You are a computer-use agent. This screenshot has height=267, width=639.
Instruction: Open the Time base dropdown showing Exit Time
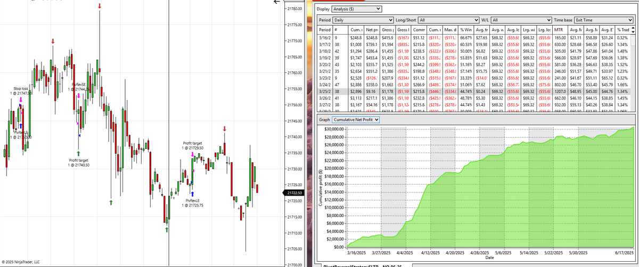[x=604, y=20]
